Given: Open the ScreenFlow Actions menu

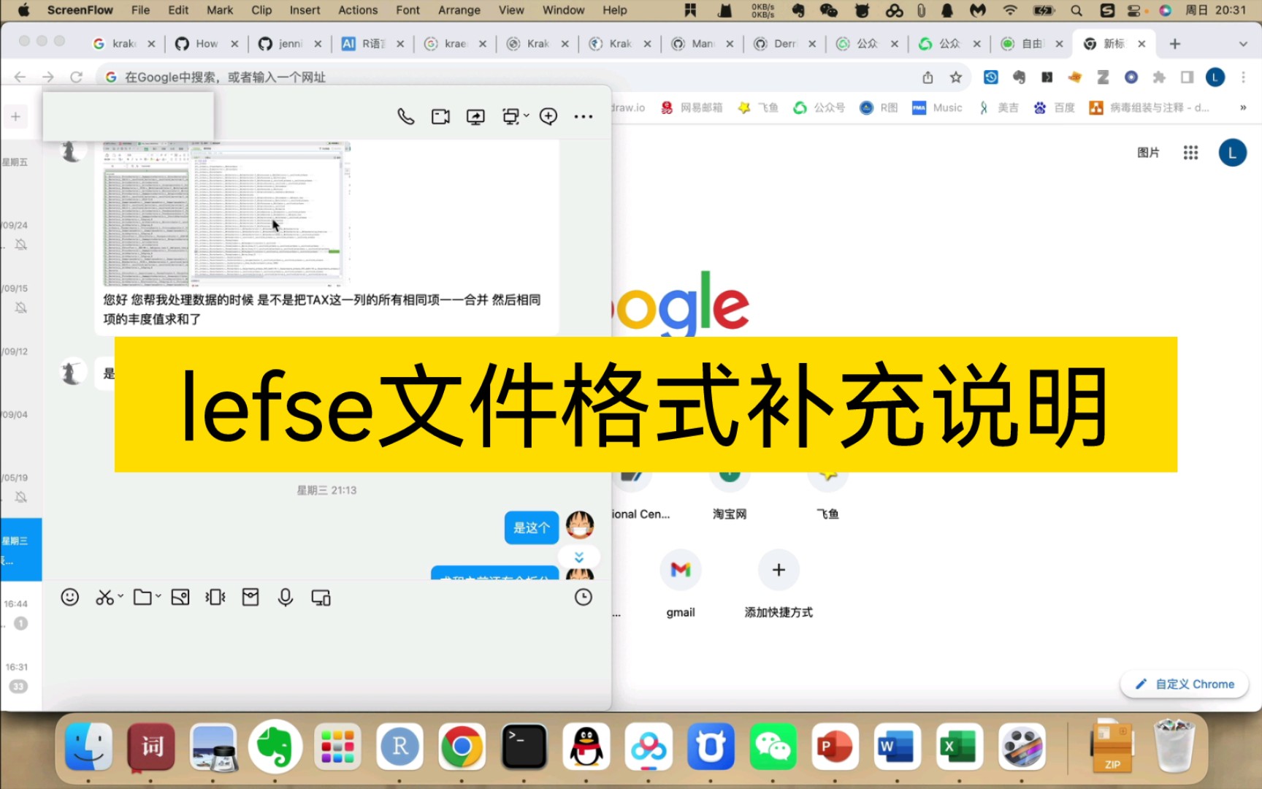Looking at the screenshot, I should point(357,9).
